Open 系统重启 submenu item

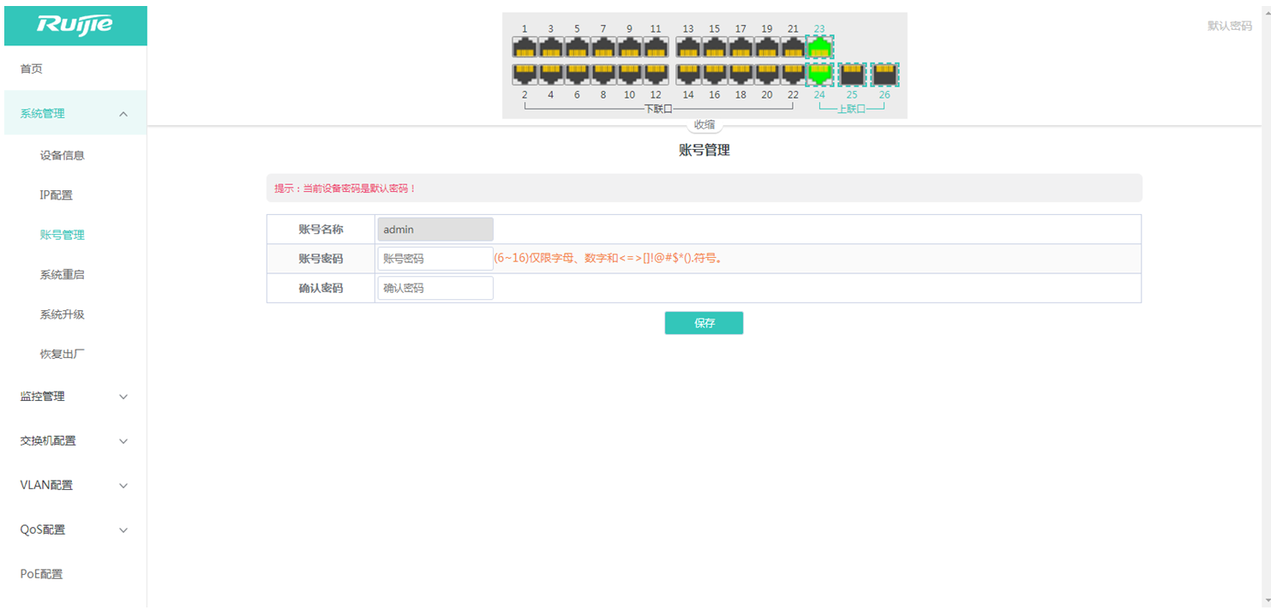point(63,275)
